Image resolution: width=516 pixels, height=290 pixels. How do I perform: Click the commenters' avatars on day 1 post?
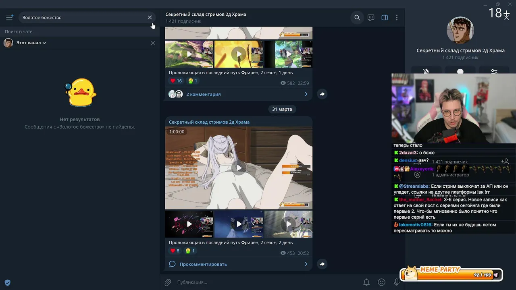coord(176,94)
